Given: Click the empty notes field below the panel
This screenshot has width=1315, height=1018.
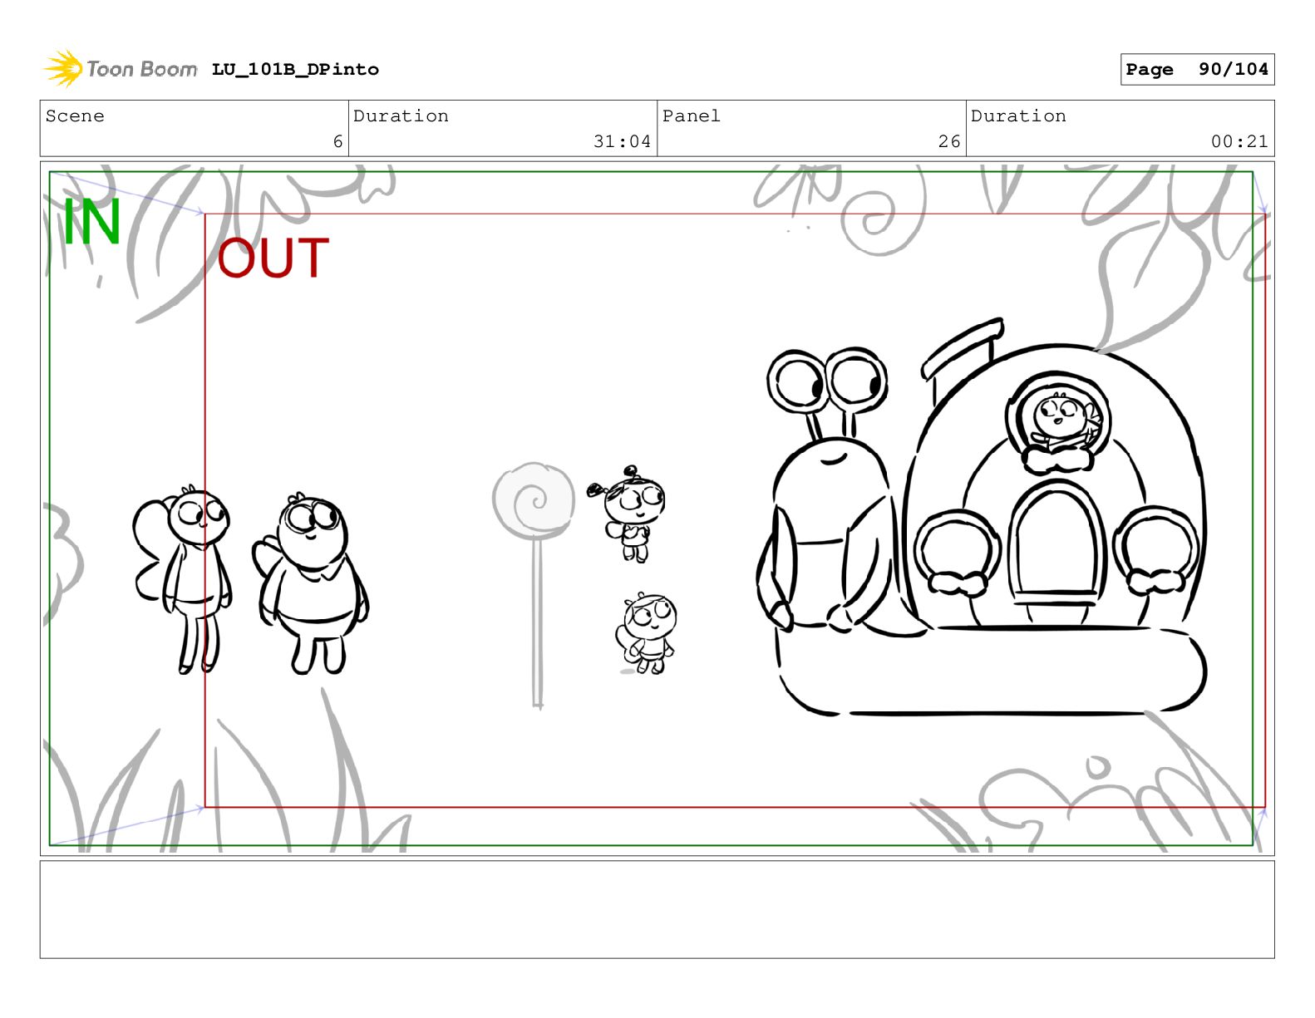Looking at the screenshot, I should [657, 909].
